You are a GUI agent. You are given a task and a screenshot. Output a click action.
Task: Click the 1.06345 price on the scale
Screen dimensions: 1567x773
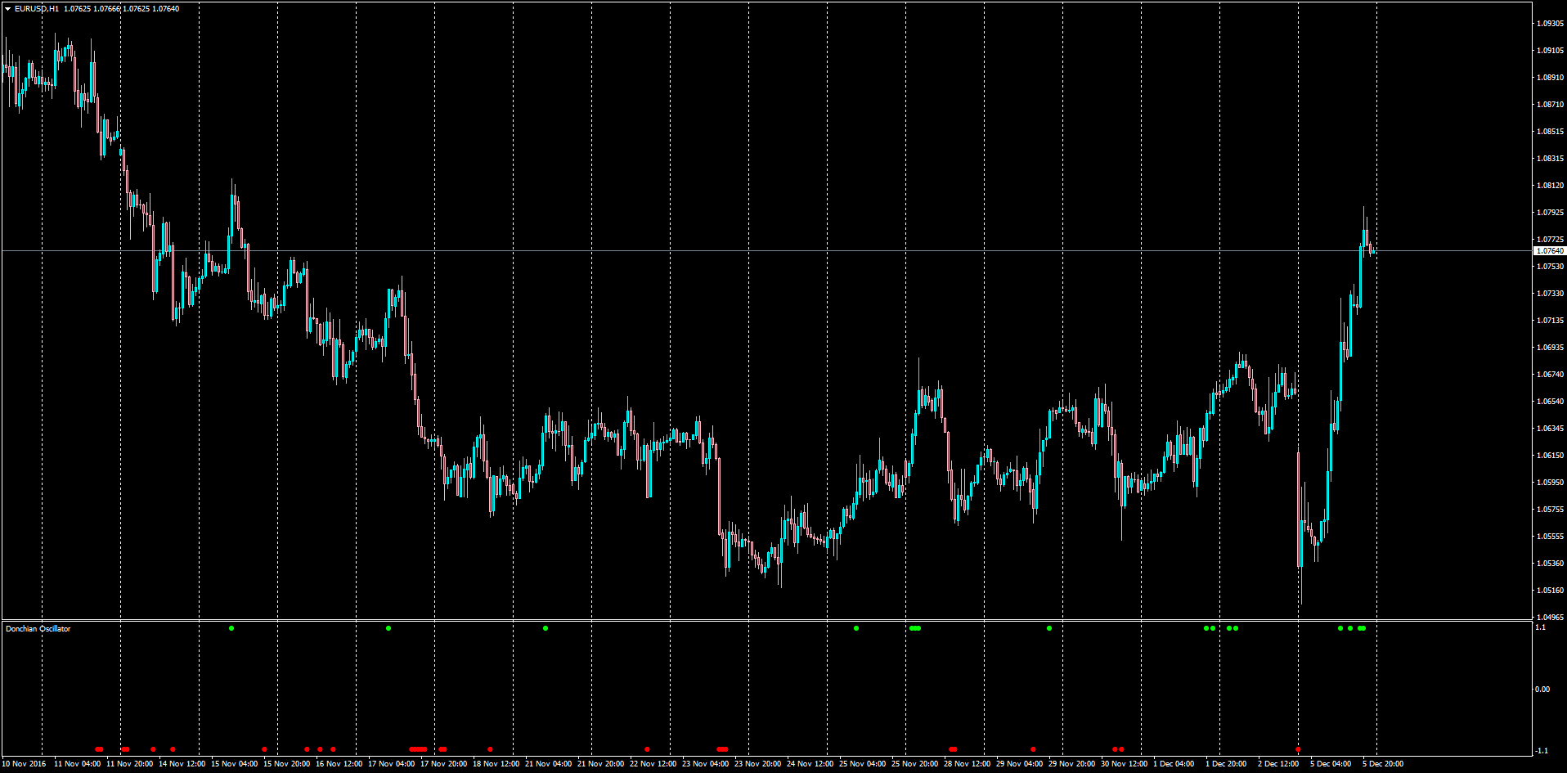1550,429
